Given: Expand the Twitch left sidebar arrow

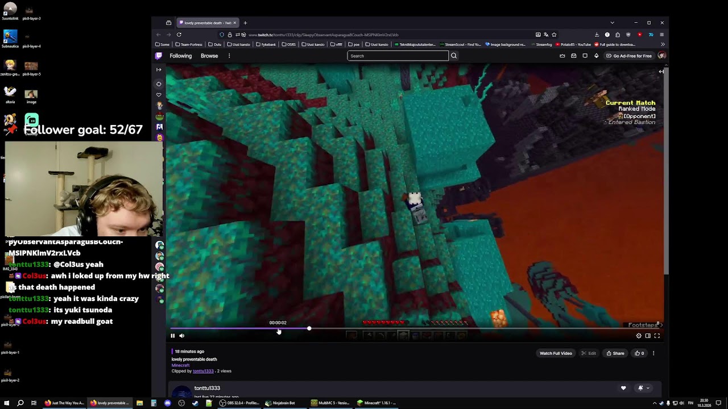Looking at the screenshot, I should click(x=159, y=69).
